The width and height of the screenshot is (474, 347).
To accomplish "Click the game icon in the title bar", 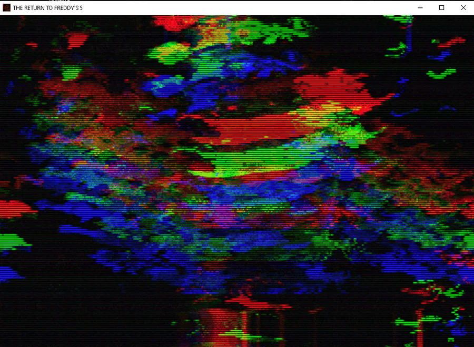I will (x=6, y=8).
